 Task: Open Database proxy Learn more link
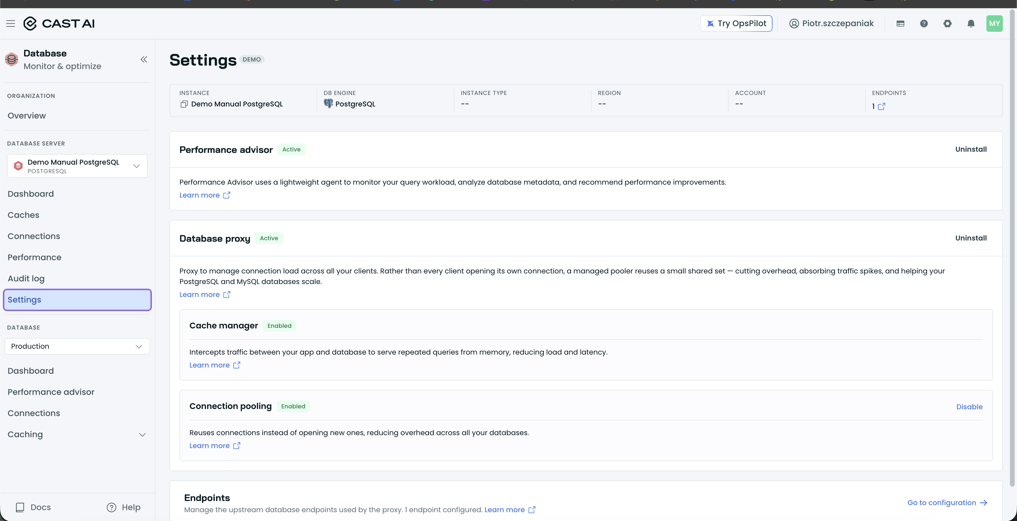point(205,295)
